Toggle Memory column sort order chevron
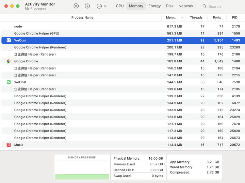This screenshot has height=183, width=245. coord(182,18)
